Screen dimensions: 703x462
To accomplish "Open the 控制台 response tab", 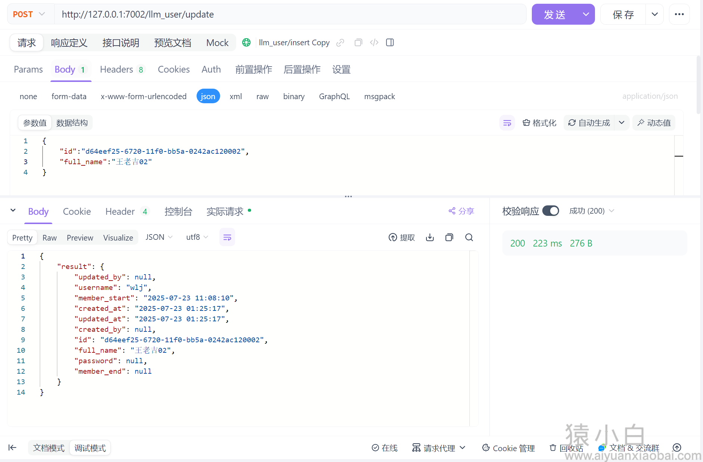I will [178, 212].
